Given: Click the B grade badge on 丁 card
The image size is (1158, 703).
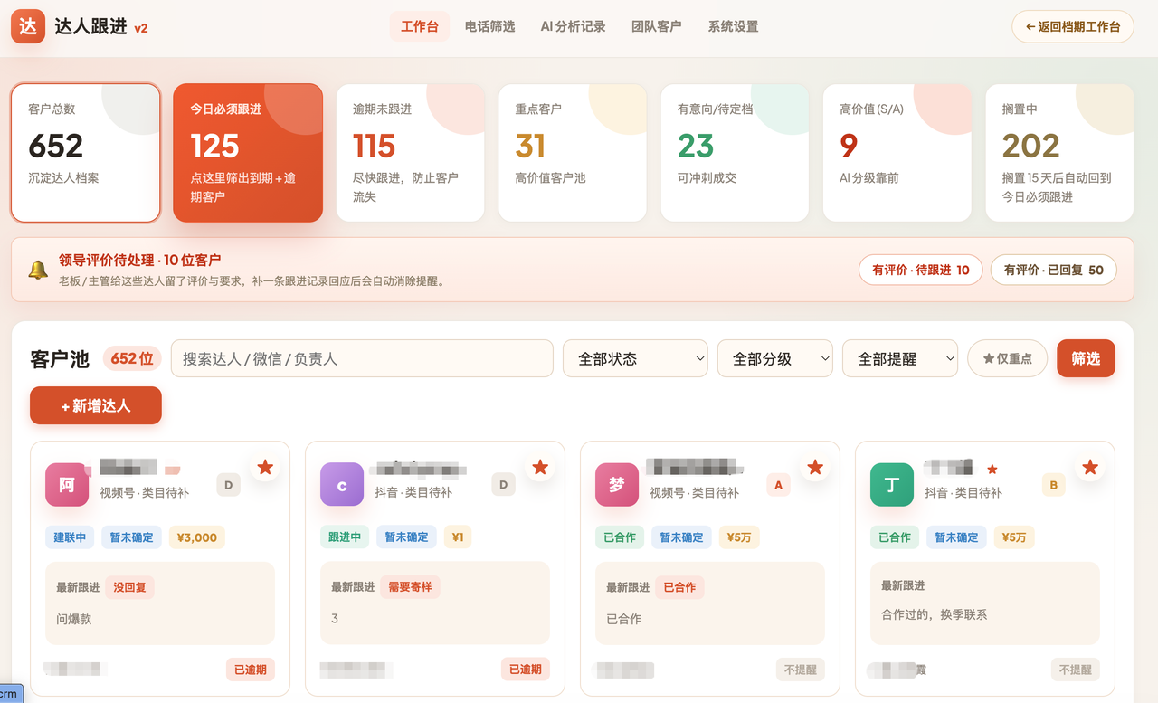Looking at the screenshot, I should [1053, 485].
